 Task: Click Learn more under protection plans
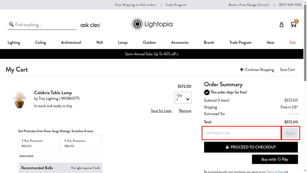26,156
